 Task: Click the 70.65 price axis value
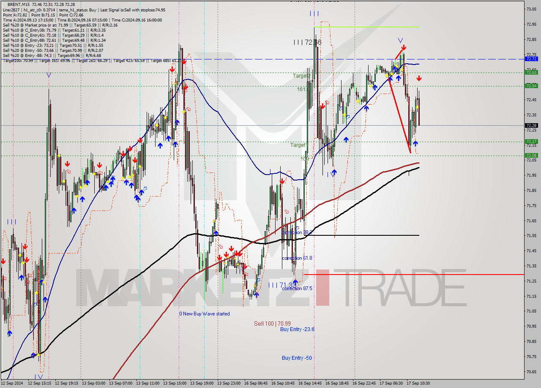531,372
